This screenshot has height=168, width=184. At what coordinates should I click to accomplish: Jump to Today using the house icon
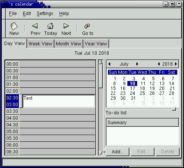[50, 26]
